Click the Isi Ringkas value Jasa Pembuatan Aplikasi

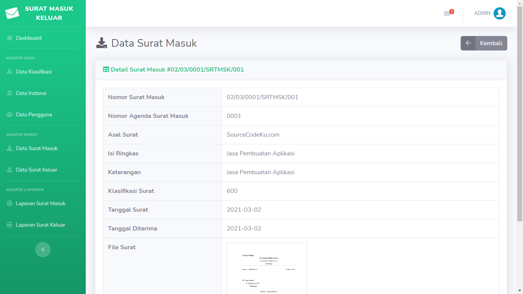click(x=260, y=154)
